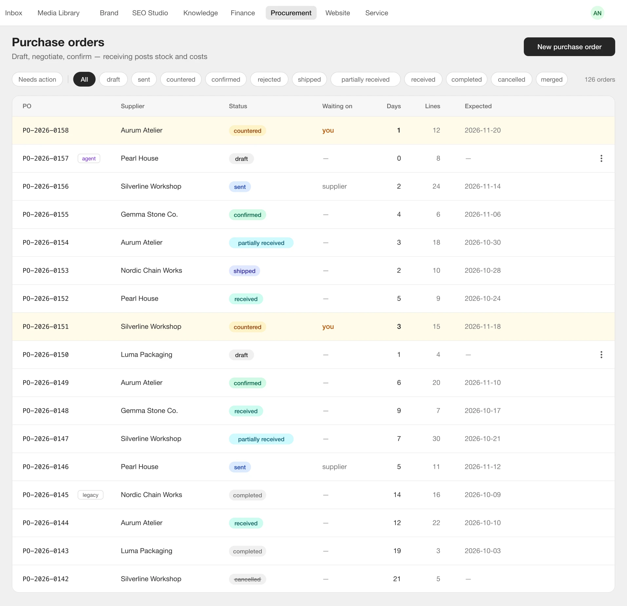The height and width of the screenshot is (606, 627).
Task: Open the Knowledge tab
Action: tap(200, 13)
